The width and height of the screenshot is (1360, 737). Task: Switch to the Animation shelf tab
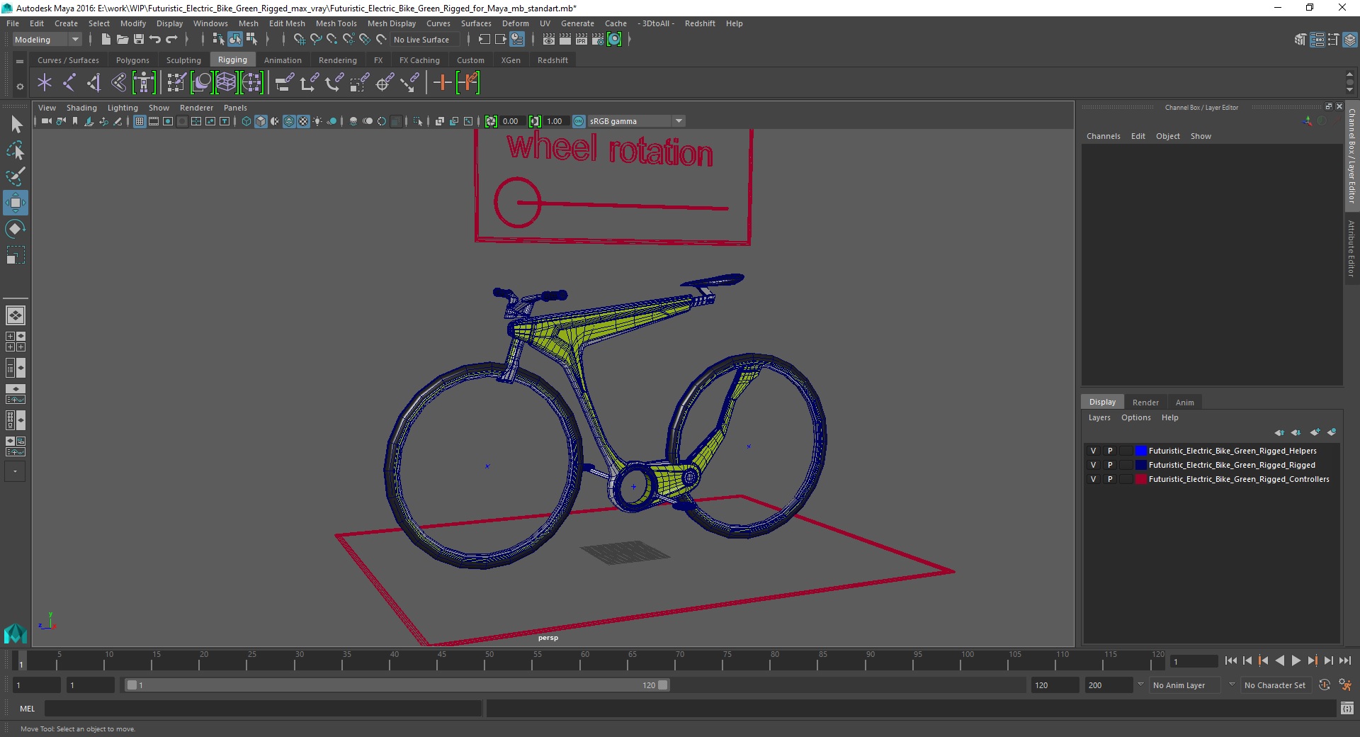[283, 60]
